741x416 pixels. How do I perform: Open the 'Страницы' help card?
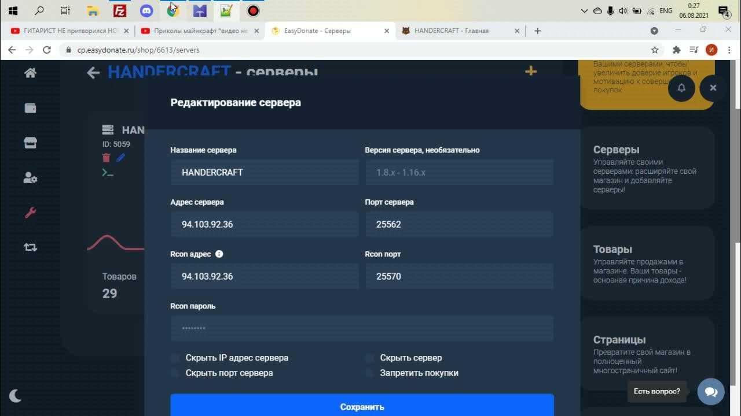click(x=647, y=354)
